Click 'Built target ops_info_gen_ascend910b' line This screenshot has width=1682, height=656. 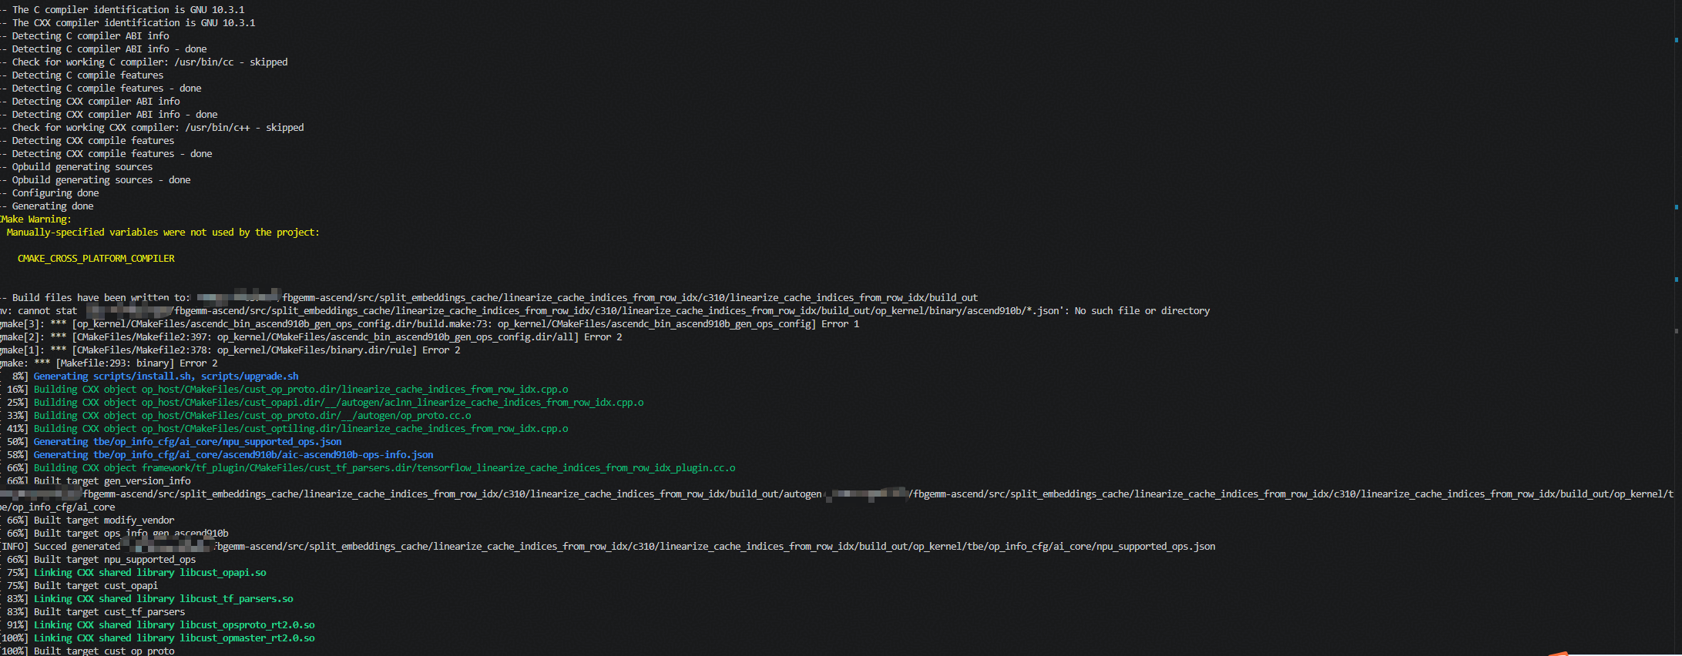click(114, 534)
